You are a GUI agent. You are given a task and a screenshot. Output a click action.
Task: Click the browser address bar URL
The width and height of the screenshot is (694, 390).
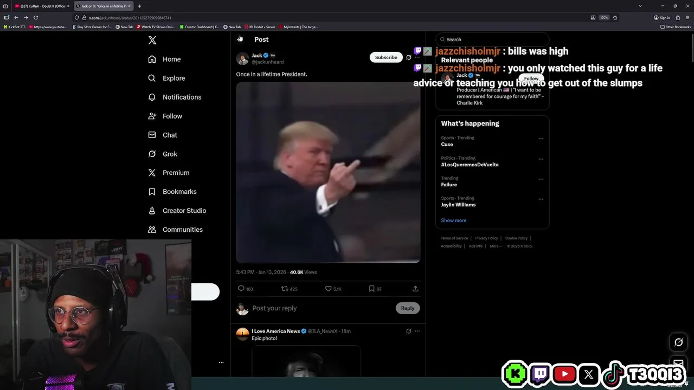tap(130, 18)
